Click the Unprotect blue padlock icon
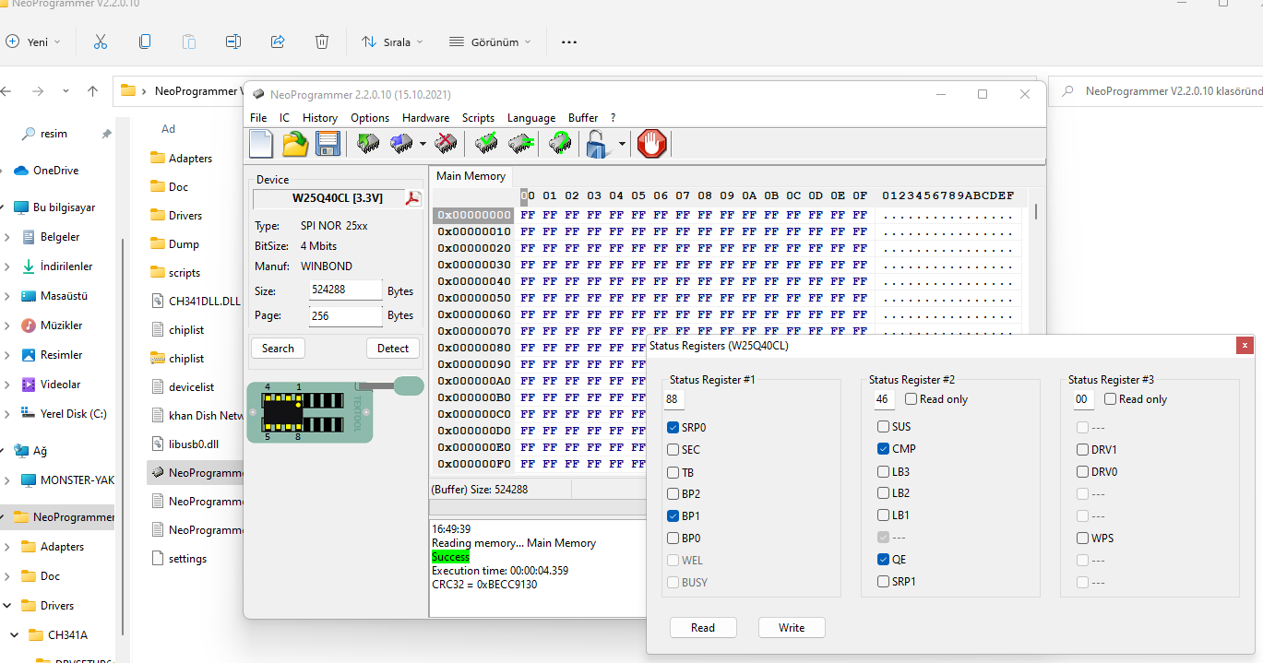1263x663 pixels. (597, 144)
